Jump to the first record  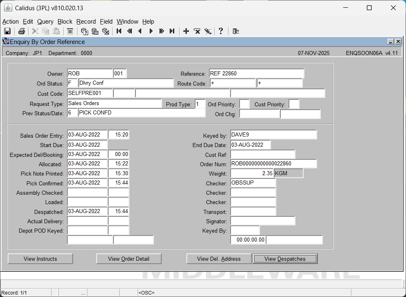point(119,31)
